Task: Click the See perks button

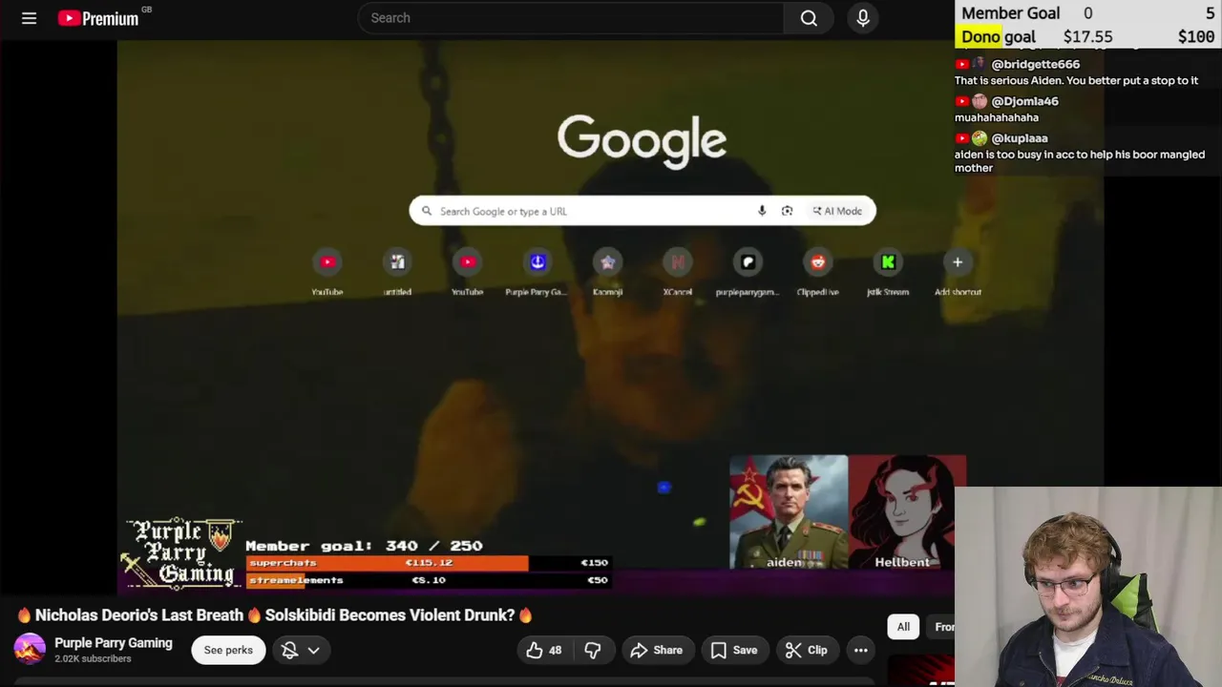Action: tap(228, 650)
